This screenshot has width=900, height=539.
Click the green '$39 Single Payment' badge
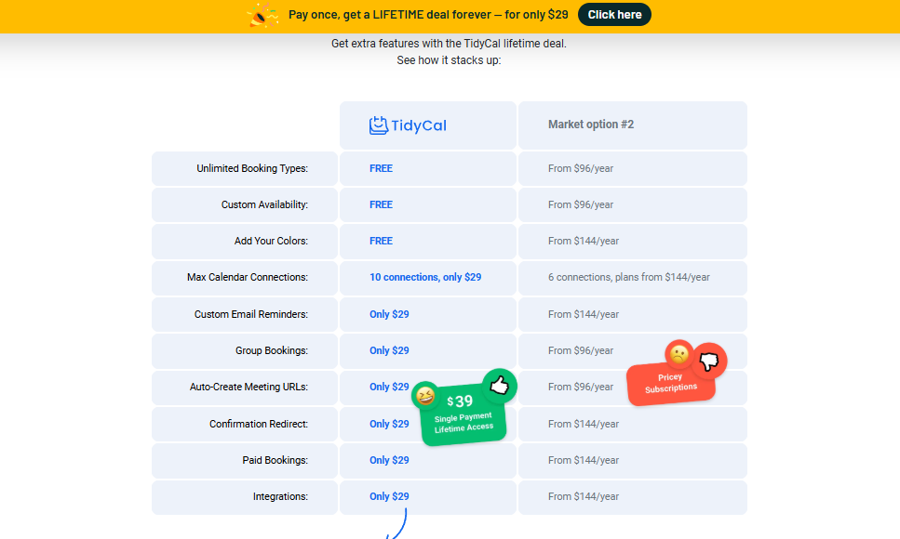point(463,414)
